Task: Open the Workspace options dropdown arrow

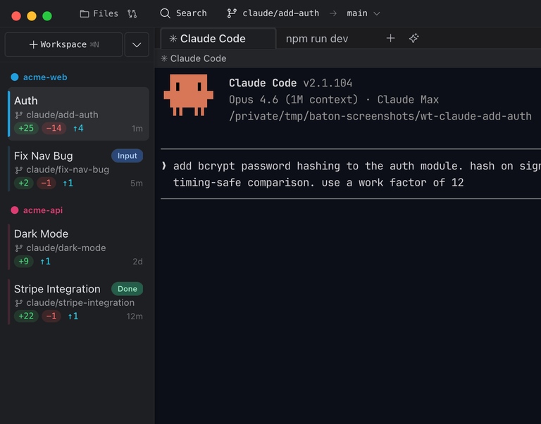Action: coord(137,44)
